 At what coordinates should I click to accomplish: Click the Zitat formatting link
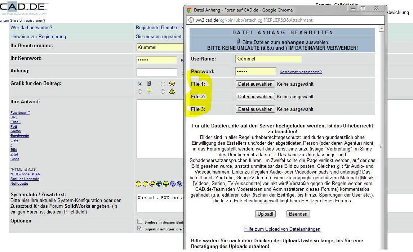(14, 154)
